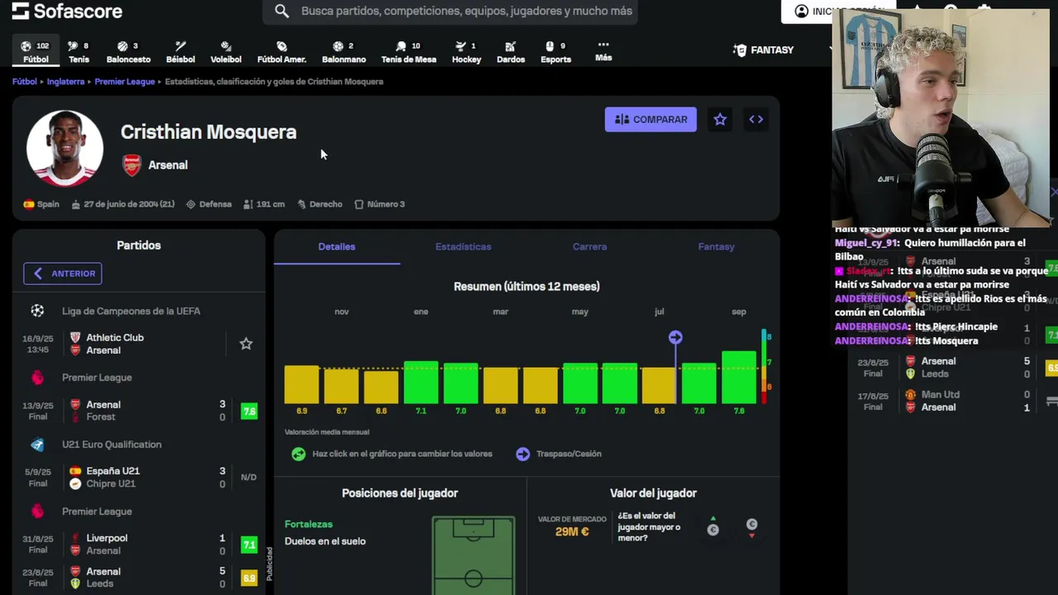Open the Hockey sport category
The width and height of the screenshot is (1058, 595).
466,52
